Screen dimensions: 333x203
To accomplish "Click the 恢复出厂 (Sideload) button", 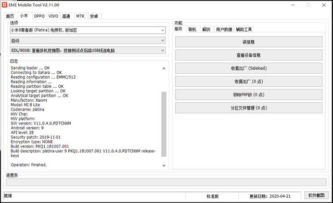I will click(249, 68).
